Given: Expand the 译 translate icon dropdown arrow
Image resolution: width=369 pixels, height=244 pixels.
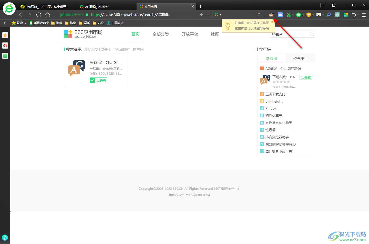Looking at the screenshot, I should (303, 15).
